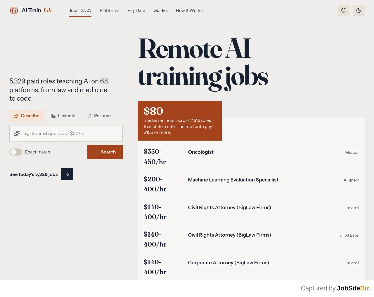Viewport: 374px width, 297px height.
Task: Open the Guides menu item
Action: (x=160, y=11)
